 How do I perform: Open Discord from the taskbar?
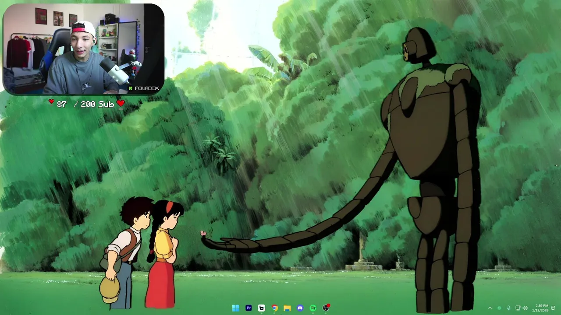[300, 308]
